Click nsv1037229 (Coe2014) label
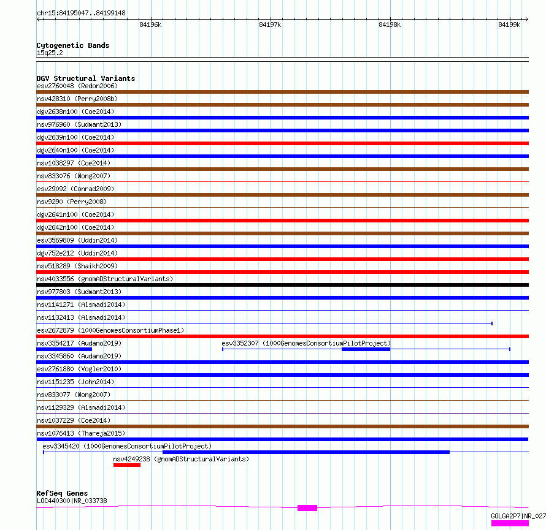 pyautogui.click(x=74, y=420)
